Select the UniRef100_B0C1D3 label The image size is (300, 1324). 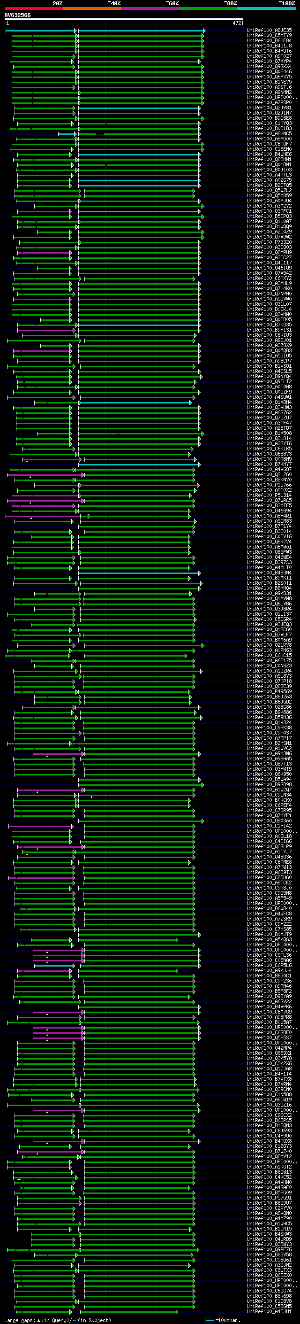269,129
